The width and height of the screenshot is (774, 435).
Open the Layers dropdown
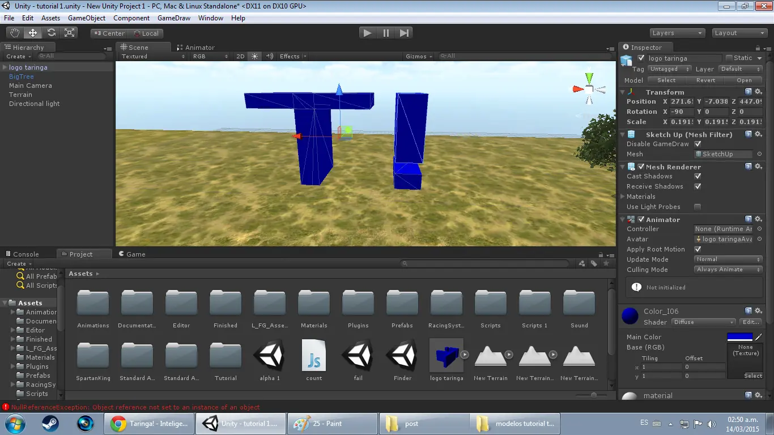pos(677,33)
